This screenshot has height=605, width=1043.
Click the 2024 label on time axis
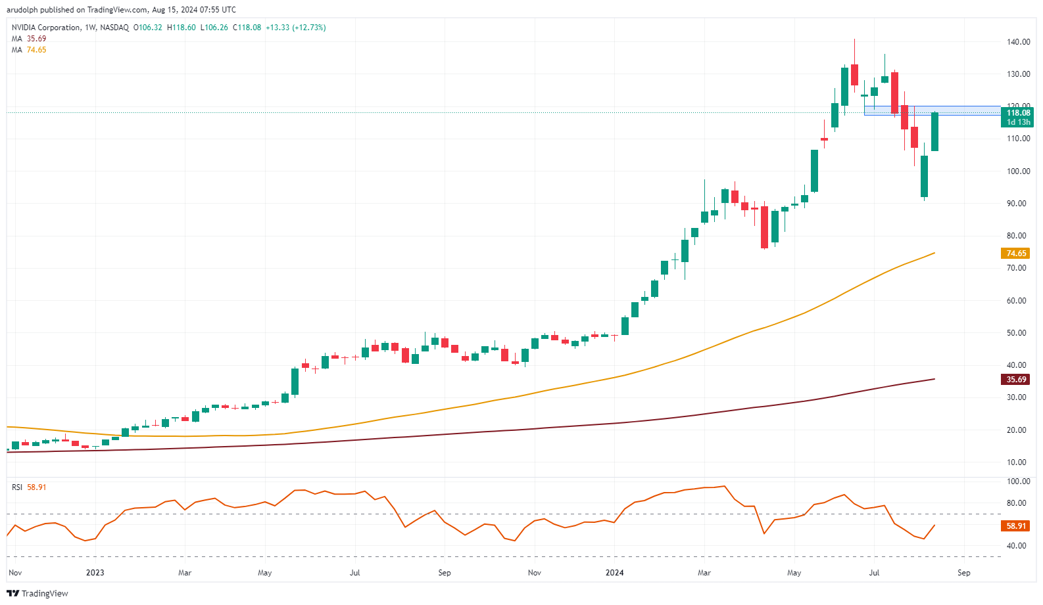pos(615,573)
